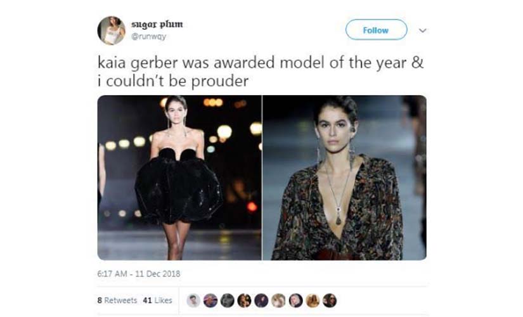523x317 pixels.
Task: Visit the @runwqy handle link
Action: coord(149,36)
